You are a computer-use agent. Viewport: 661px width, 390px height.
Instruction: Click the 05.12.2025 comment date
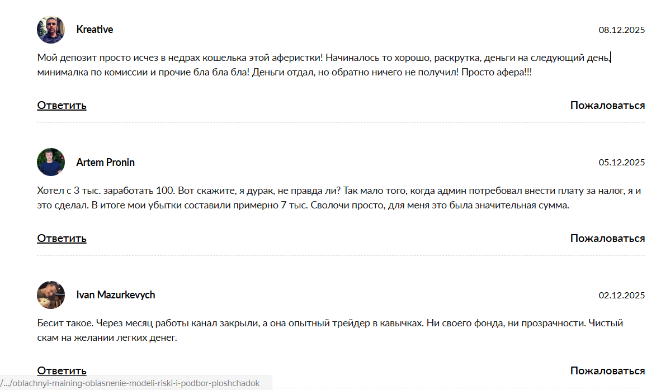(x=621, y=163)
